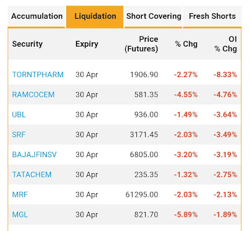Click the OI % Chg column header
This screenshot has width=249, height=231.
click(x=225, y=44)
